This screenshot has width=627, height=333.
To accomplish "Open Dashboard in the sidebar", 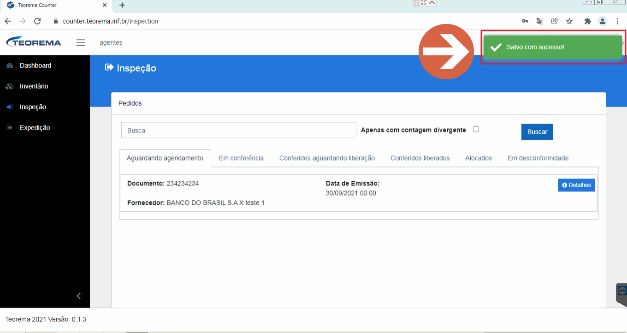I will 35,65.
